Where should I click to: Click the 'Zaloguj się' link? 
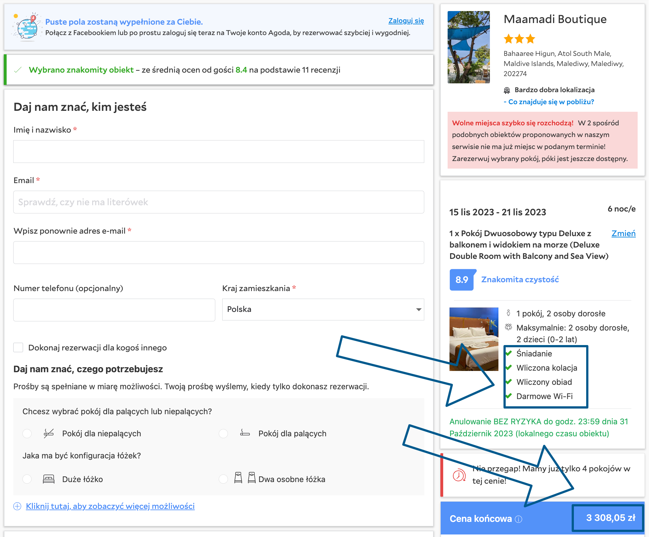coord(406,21)
